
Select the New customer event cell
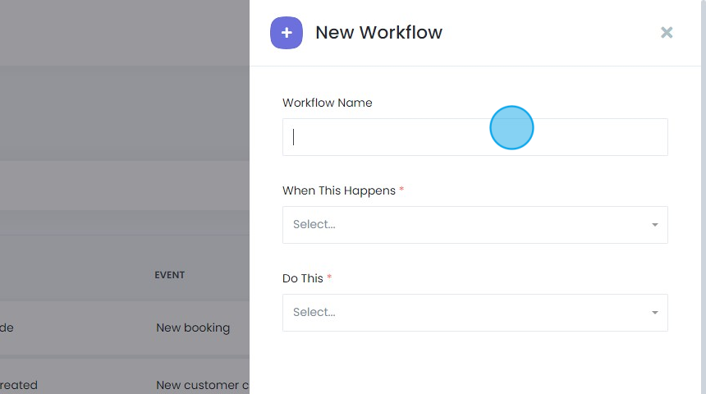(203, 385)
